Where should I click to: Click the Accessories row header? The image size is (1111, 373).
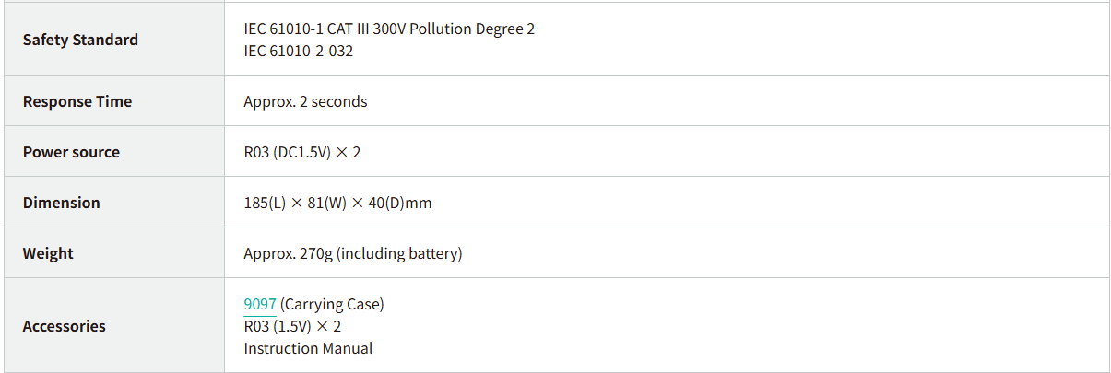click(65, 326)
